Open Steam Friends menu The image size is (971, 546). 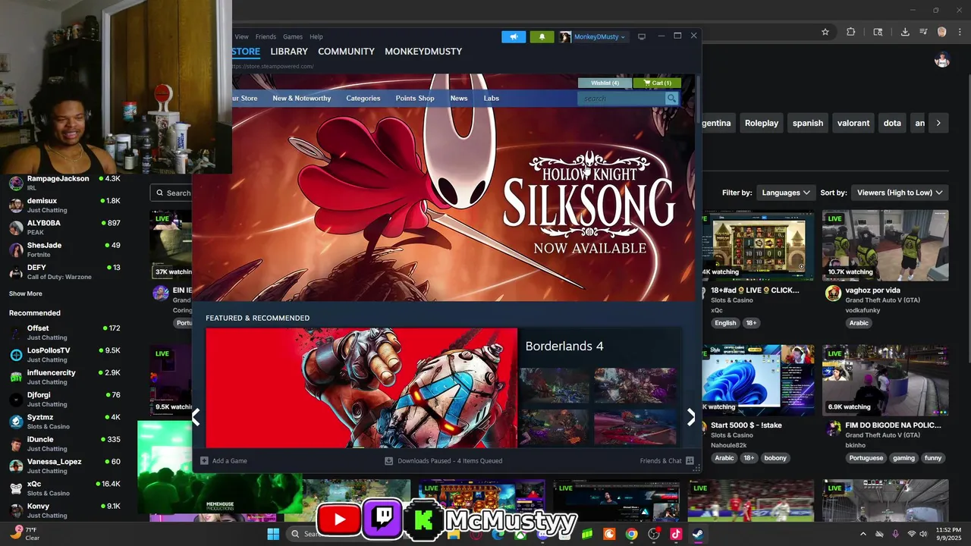pyautogui.click(x=266, y=36)
